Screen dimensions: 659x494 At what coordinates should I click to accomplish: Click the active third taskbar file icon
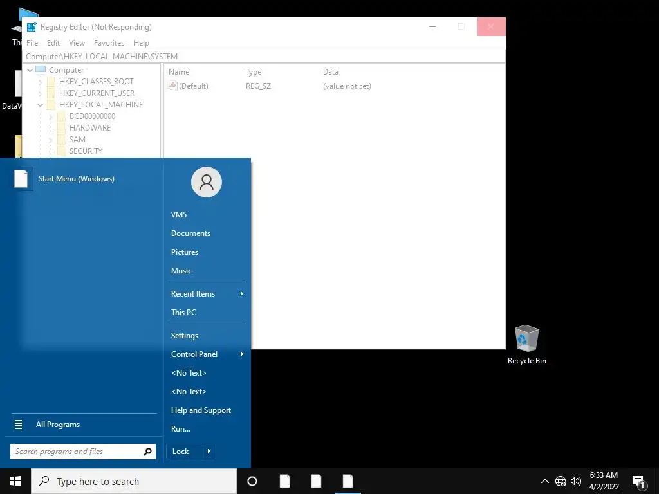click(x=348, y=481)
